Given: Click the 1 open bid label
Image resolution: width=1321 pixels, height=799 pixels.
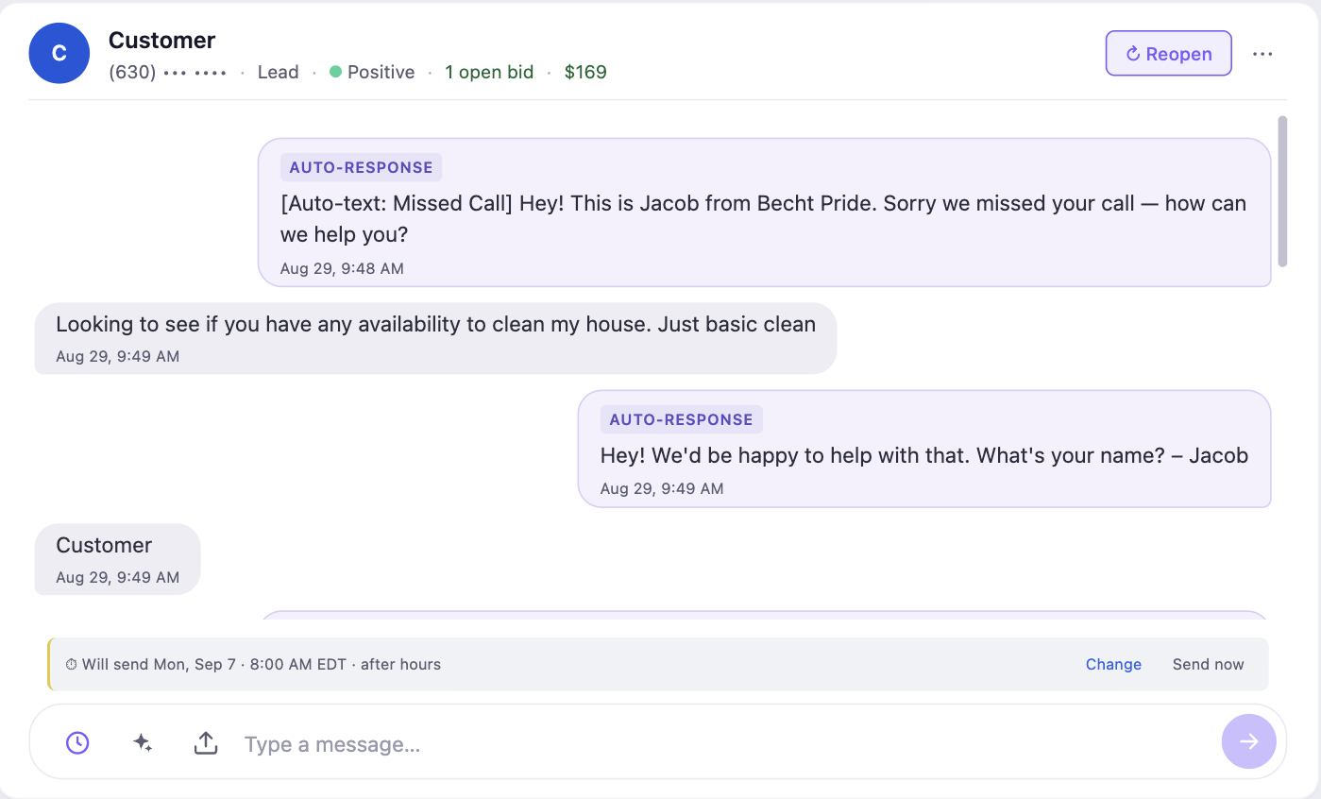Looking at the screenshot, I should tap(489, 72).
